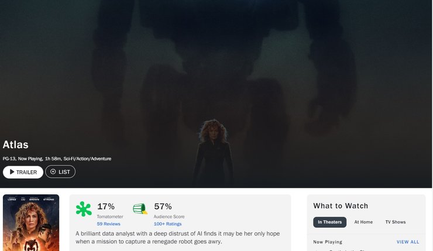Click the Tomatometer label text
This screenshot has width=433, height=251.
[110, 216]
